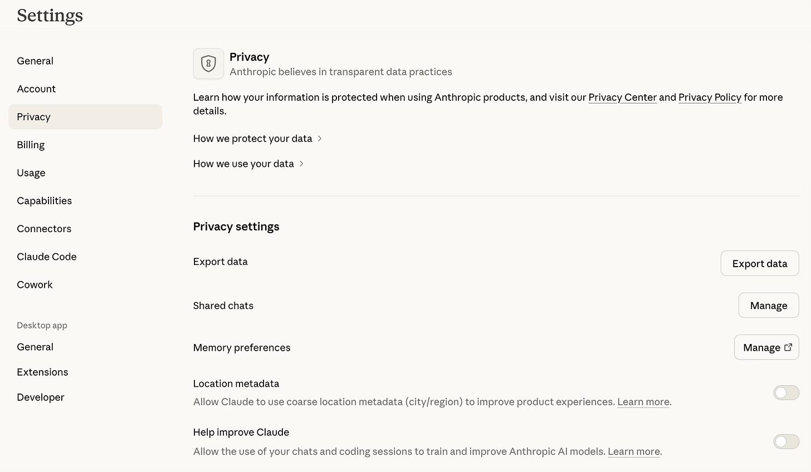811x472 pixels.
Task: Go to the Account settings section
Action: (x=36, y=89)
